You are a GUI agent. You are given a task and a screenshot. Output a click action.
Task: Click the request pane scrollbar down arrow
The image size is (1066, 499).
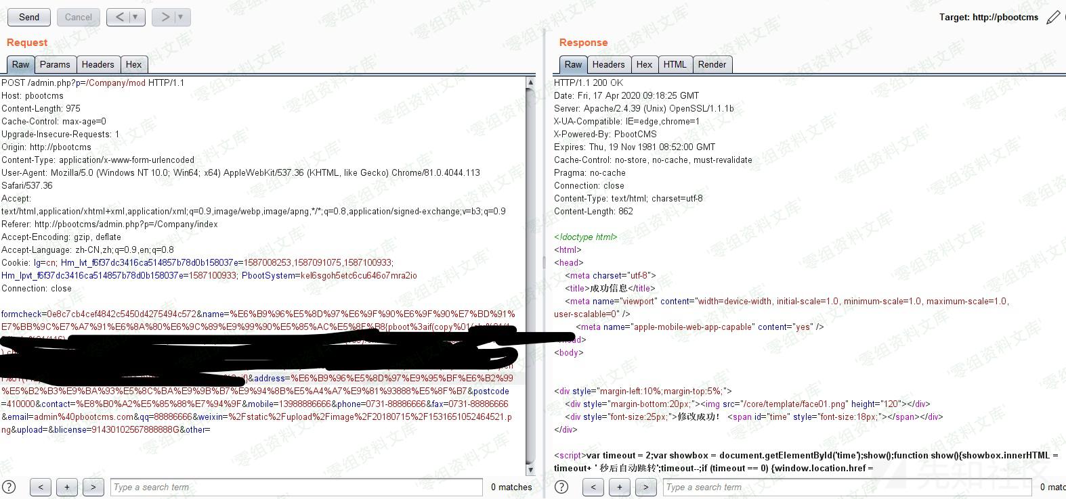(x=530, y=469)
